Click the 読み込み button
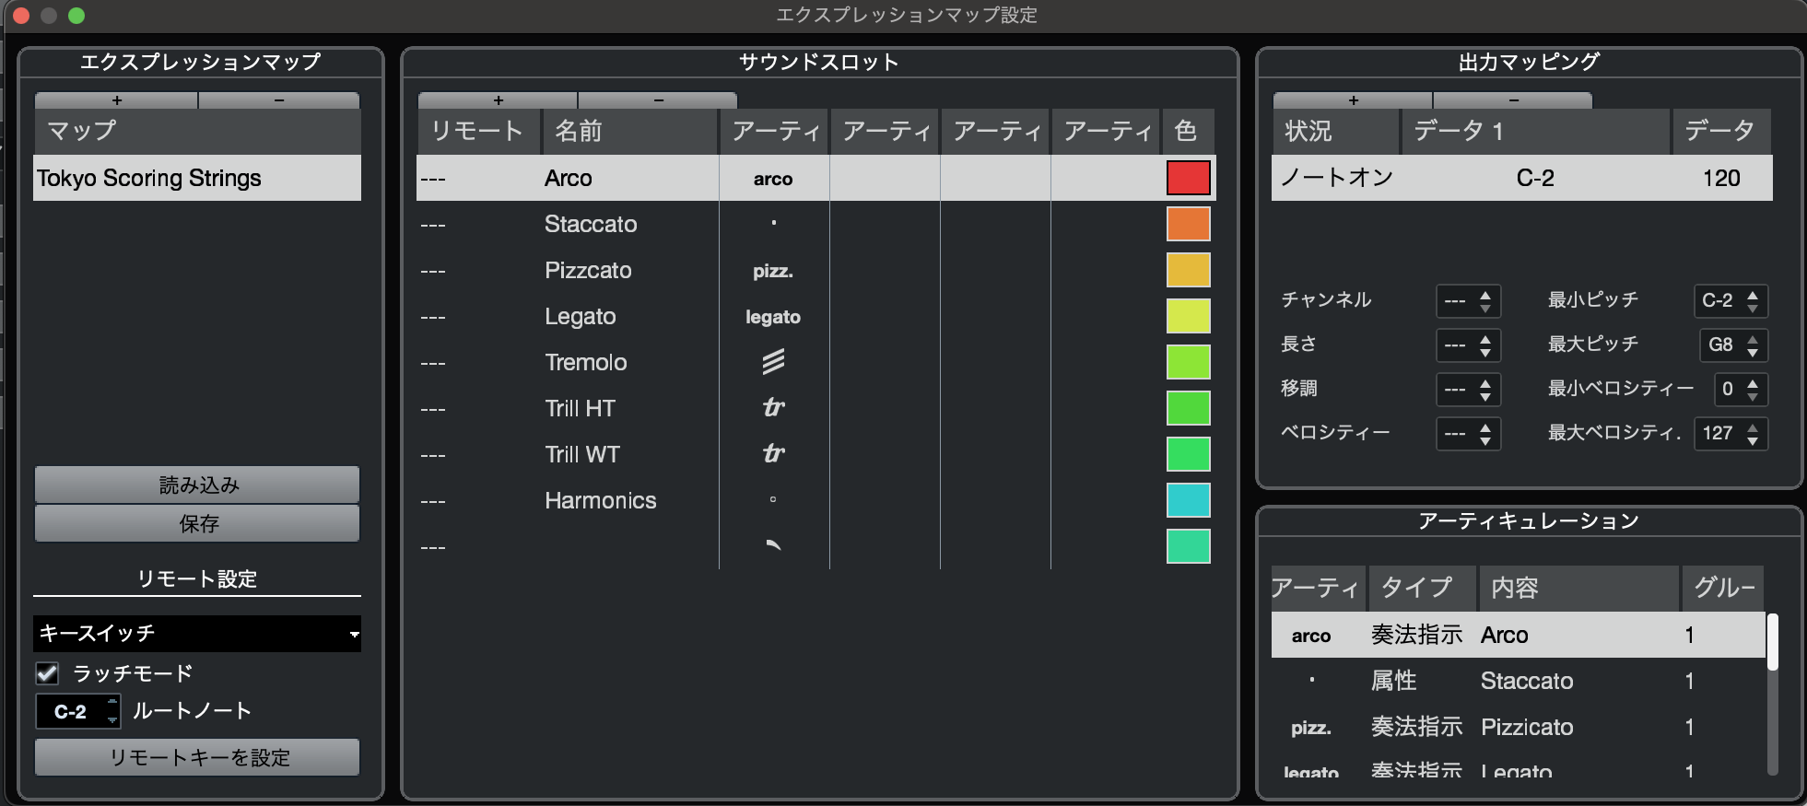 pos(197,485)
